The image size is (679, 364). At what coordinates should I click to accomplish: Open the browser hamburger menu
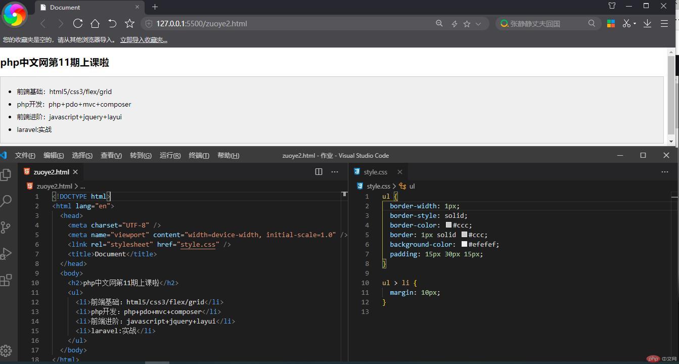coord(664,23)
